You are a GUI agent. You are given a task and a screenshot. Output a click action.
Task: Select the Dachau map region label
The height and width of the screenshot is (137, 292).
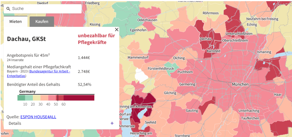point(205,39)
